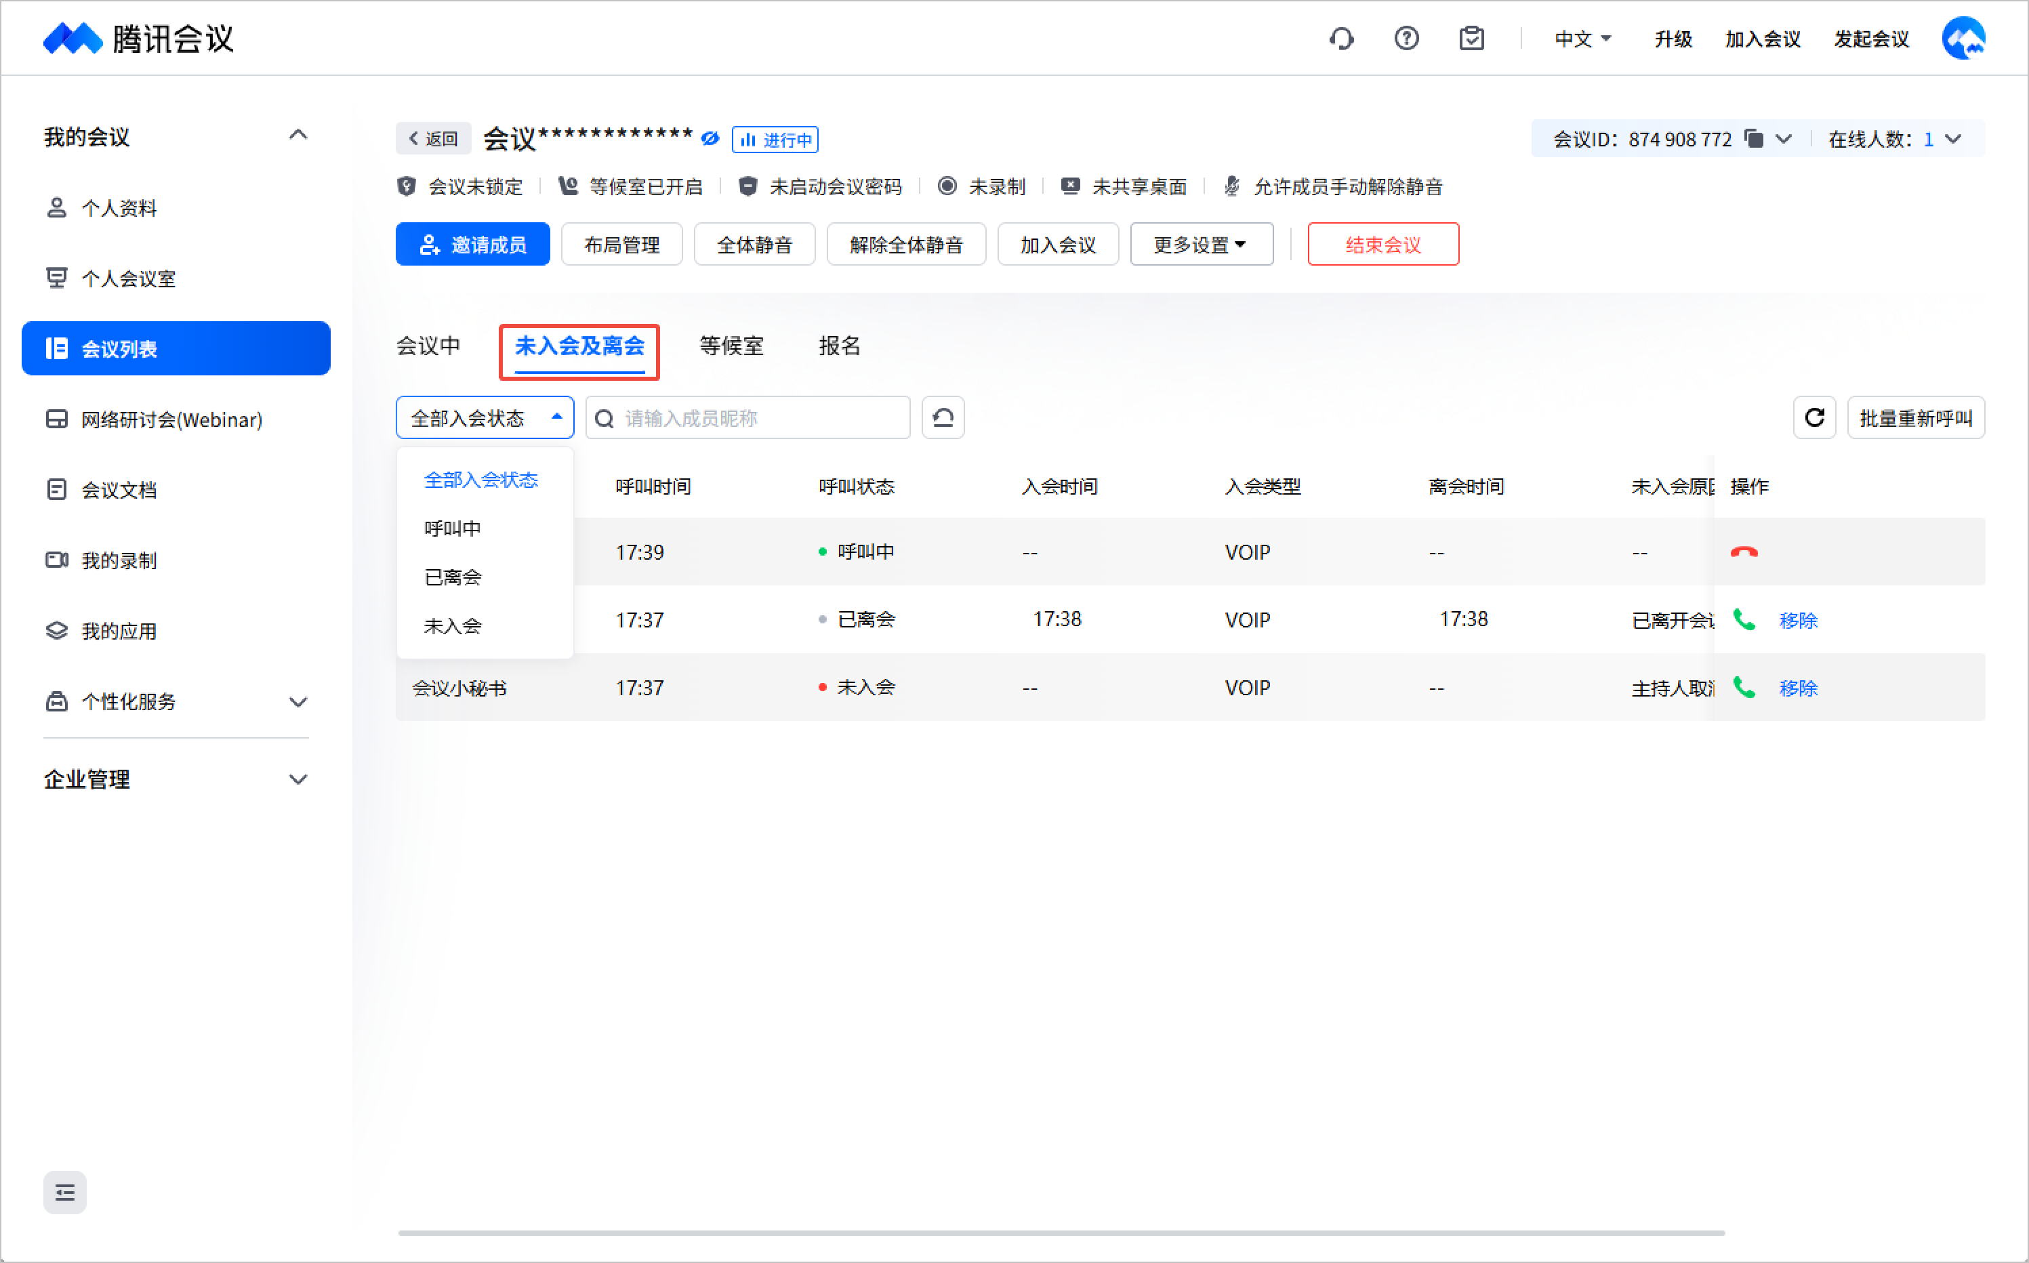Open 我的应用 in the sidebar
This screenshot has width=2029, height=1263.
[x=176, y=631]
